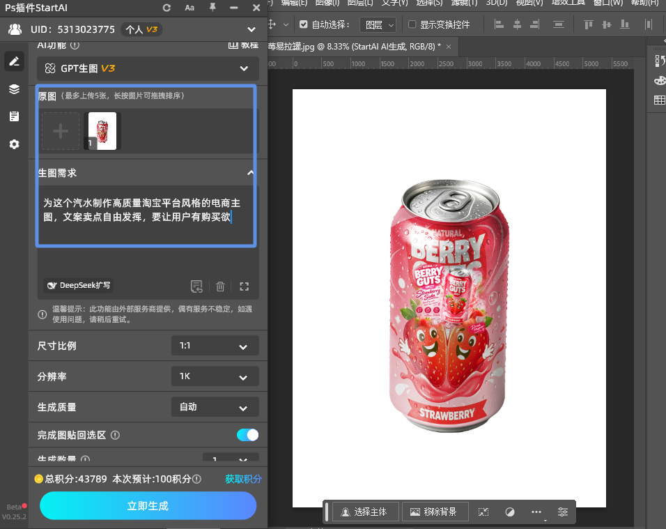The height and width of the screenshot is (529, 666).
Task: Open the Move tool preset dropdown arrow
Action: tap(286, 24)
